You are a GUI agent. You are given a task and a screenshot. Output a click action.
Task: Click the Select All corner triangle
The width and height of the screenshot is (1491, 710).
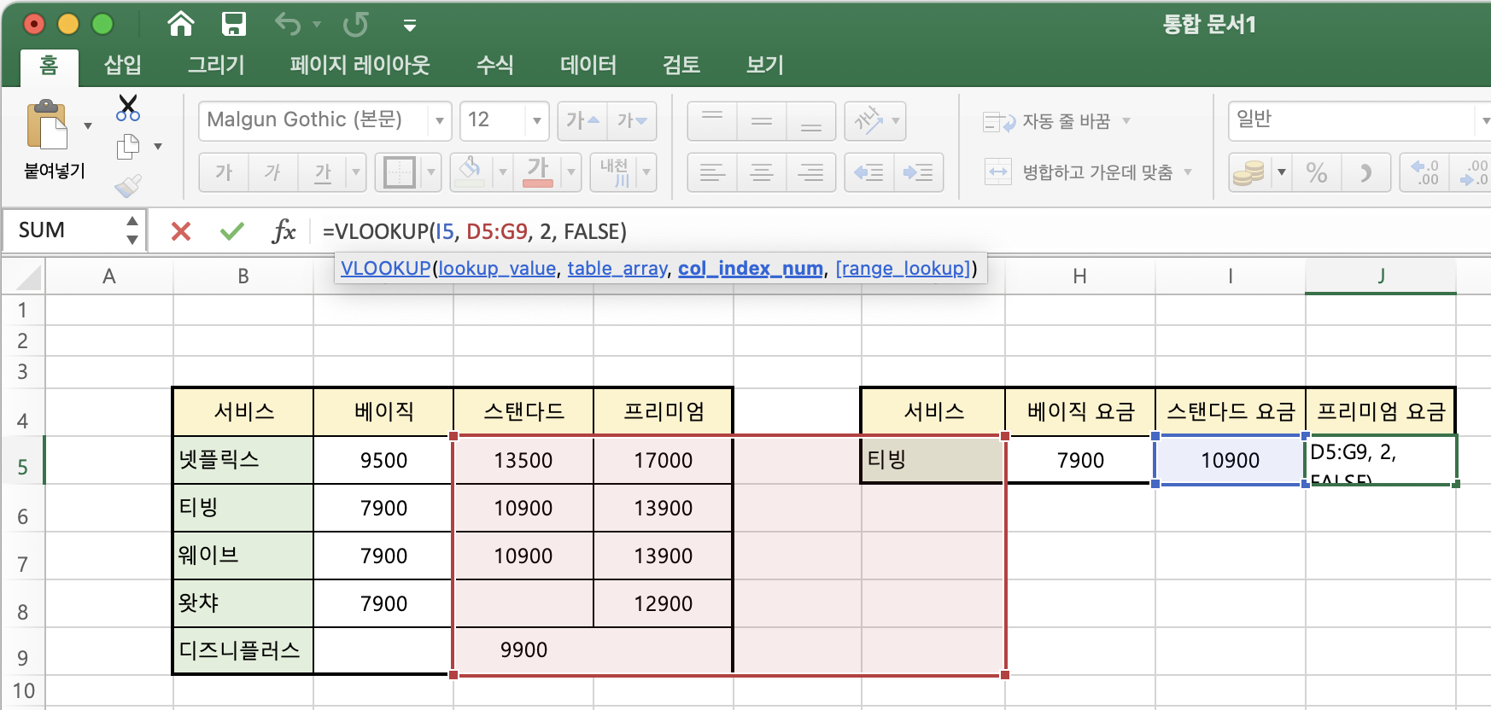(28, 277)
